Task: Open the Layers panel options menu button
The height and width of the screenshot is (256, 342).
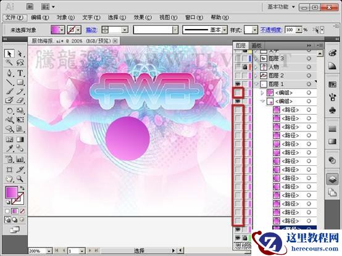Action: [320, 45]
